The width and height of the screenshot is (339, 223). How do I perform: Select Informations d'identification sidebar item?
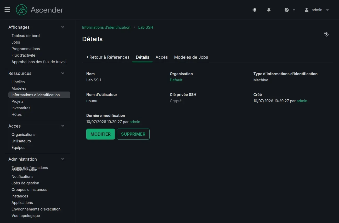click(x=39, y=95)
